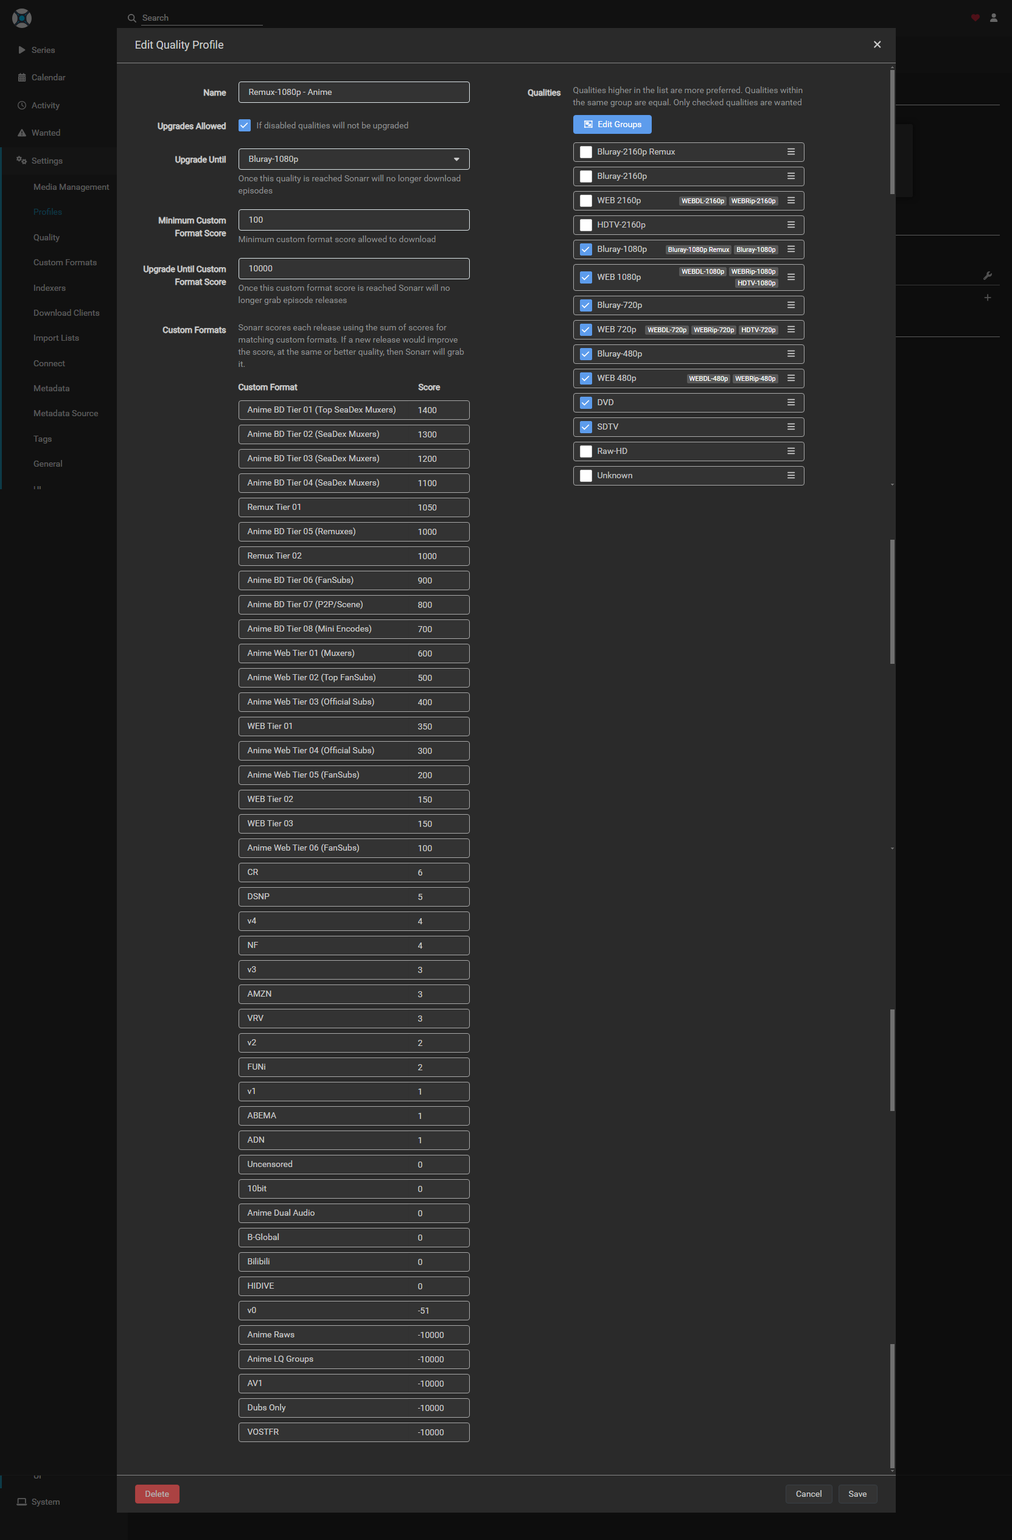Click the Minimum Custom Format Score field
Image resolution: width=1012 pixels, height=1540 pixels.
(x=354, y=220)
